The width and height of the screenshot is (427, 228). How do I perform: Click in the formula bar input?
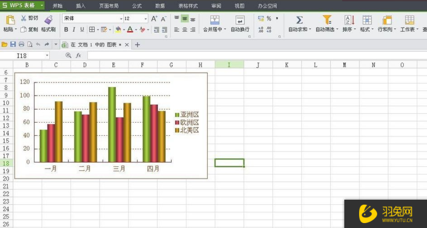coord(257,56)
